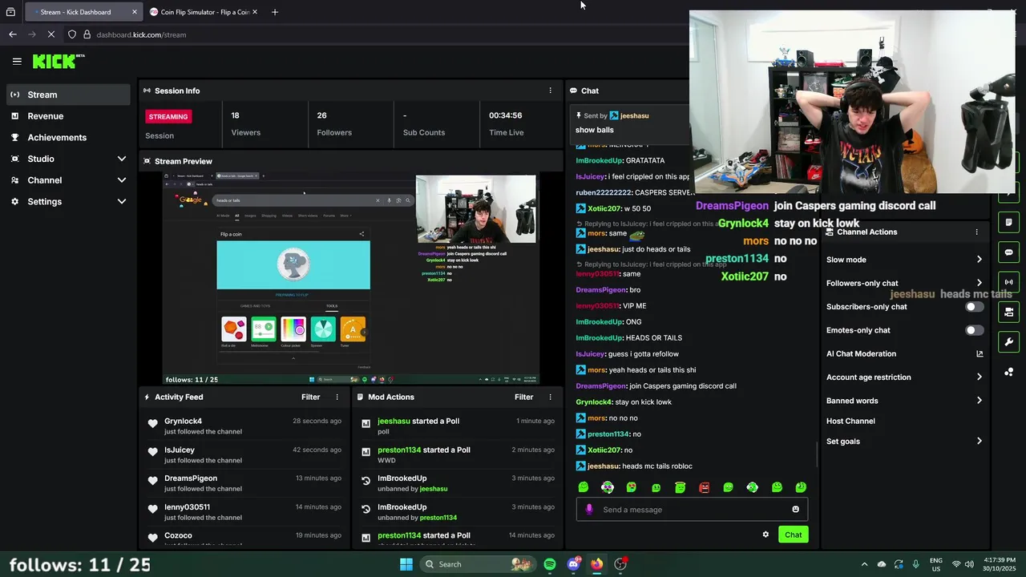Click the three-dots cluster icon in right strip
Viewport: 1026px width, 577px height.
click(x=1008, y=372)
